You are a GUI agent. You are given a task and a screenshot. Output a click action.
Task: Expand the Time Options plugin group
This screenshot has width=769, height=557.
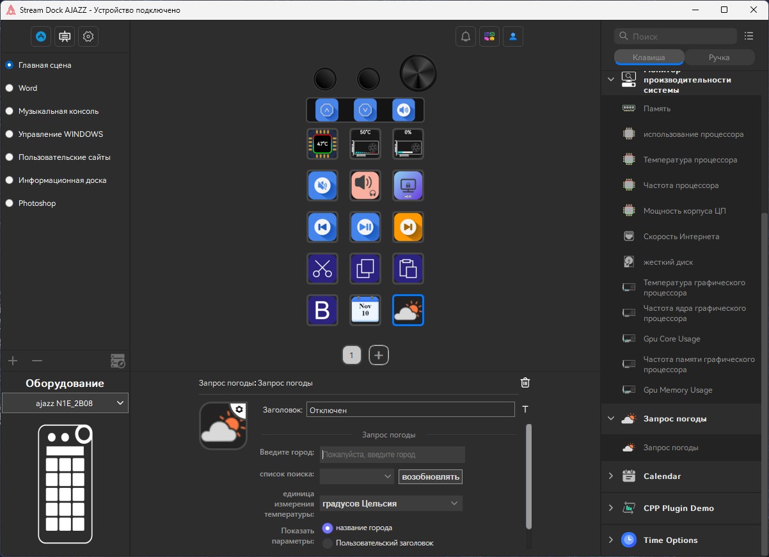[x=610, y=540]
